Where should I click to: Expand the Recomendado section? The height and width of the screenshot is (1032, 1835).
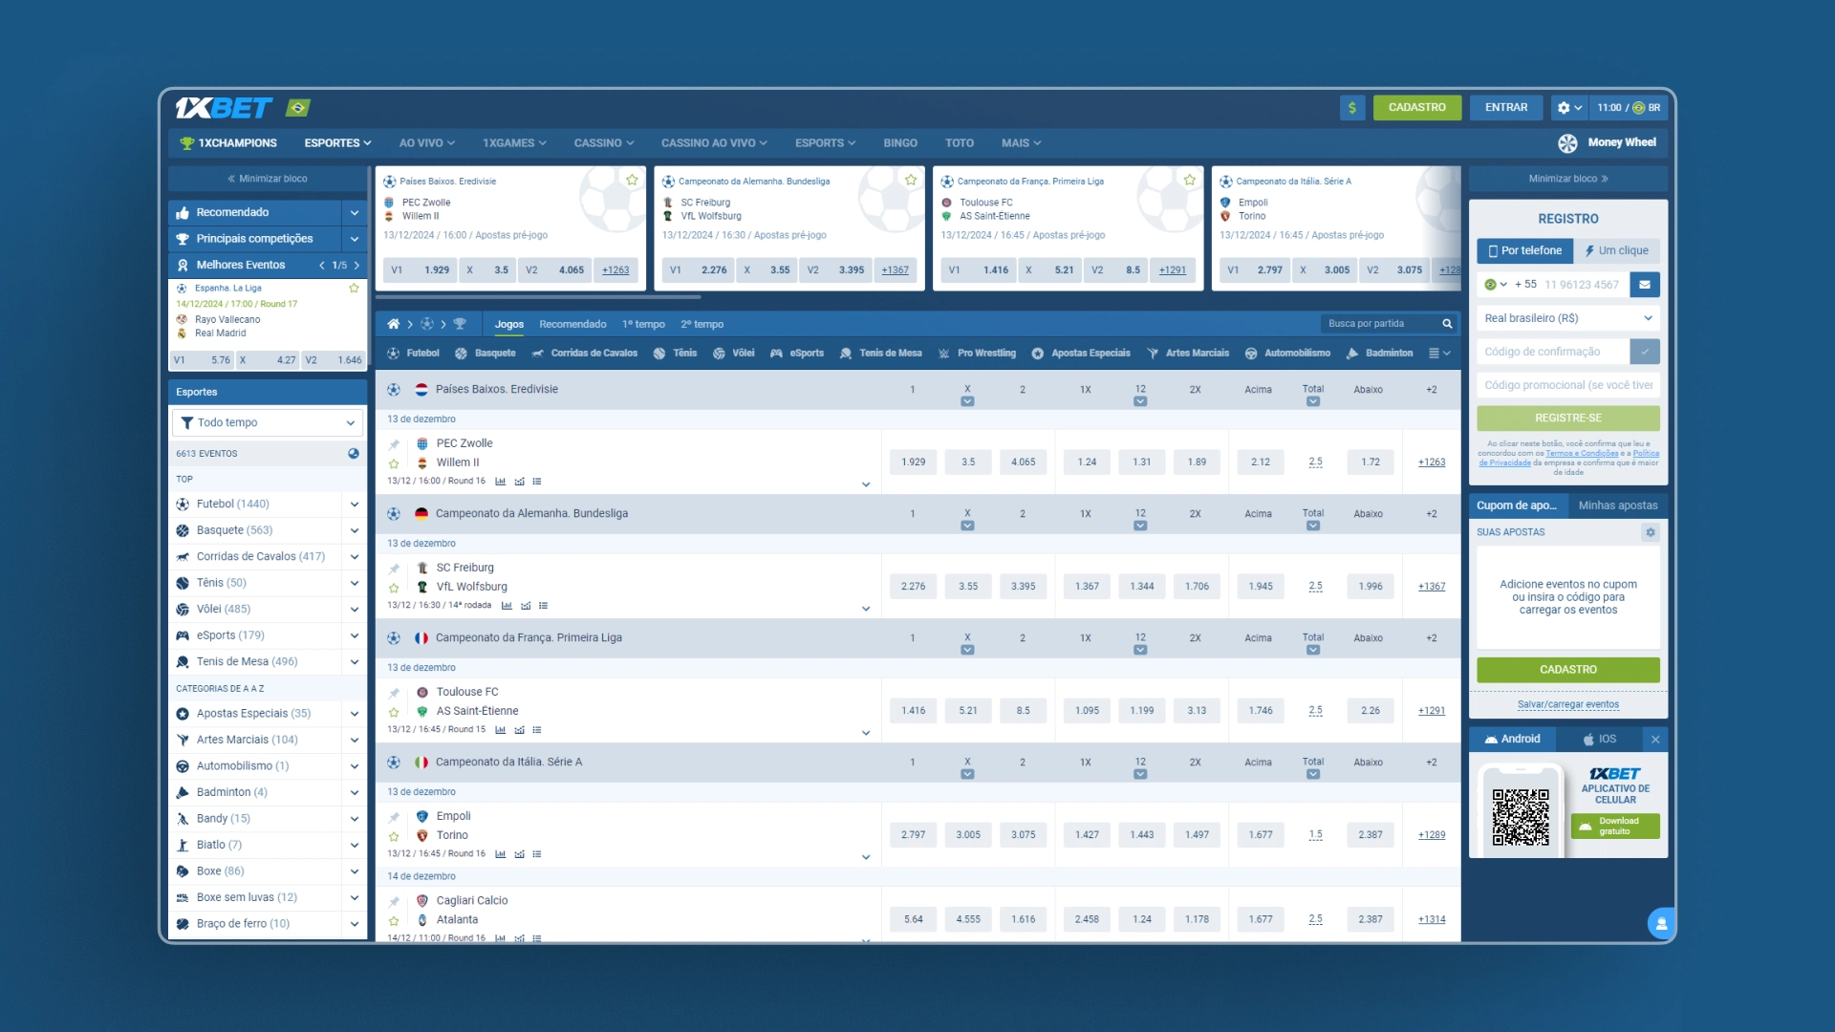point(355,213)
